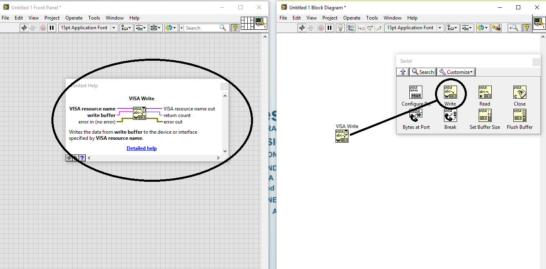Open Edit menu in Front Panel window
The width and height of the screenshot is (546, 269).
tap(19, 18)
